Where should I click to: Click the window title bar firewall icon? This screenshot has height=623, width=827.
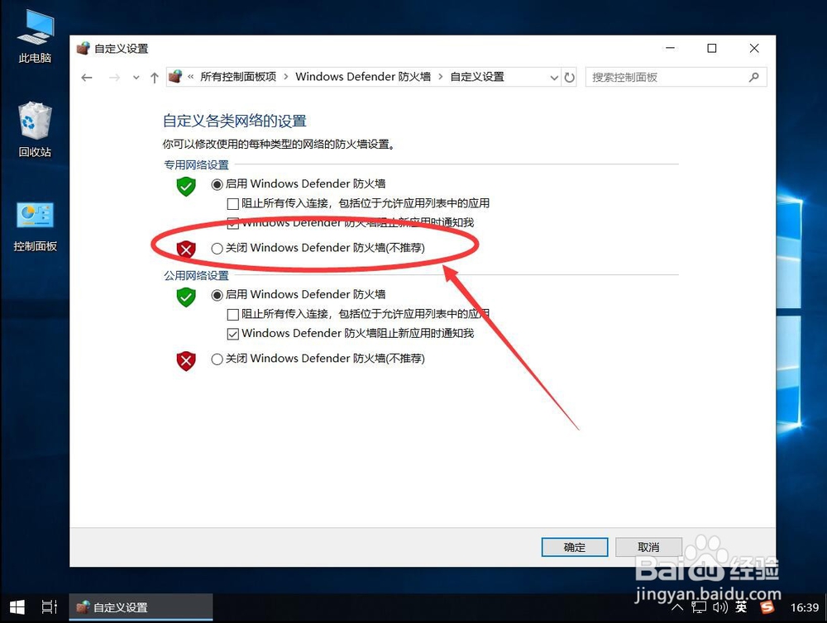[83, 49]
